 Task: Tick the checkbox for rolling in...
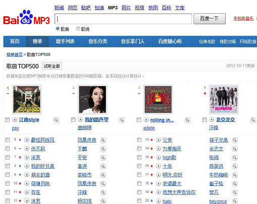pos(139,120)
